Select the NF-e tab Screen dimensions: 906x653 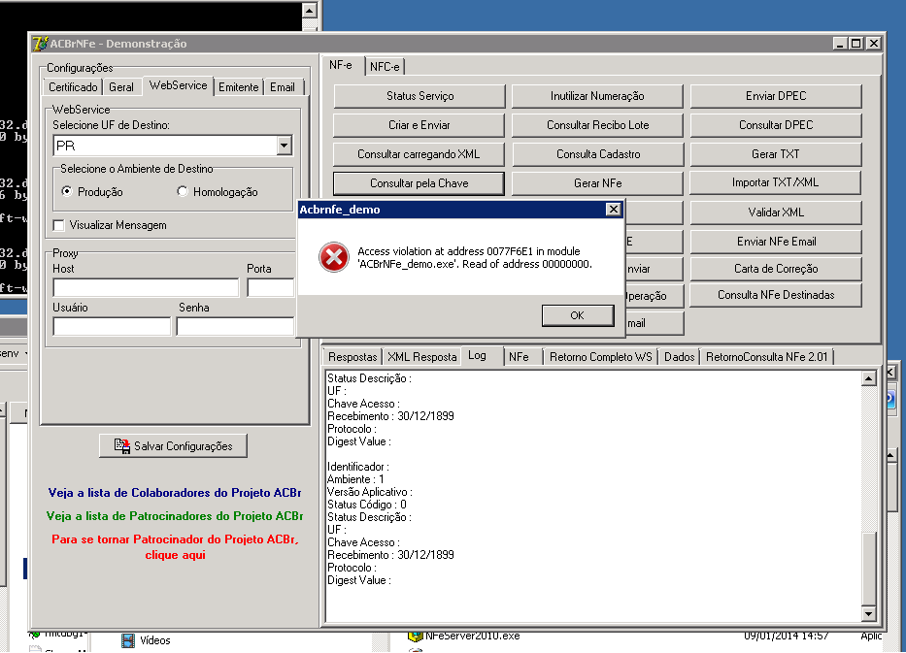click(x=341, y=65)
